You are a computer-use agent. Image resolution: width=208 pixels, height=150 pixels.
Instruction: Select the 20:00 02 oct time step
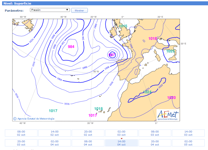coord(88,133)
